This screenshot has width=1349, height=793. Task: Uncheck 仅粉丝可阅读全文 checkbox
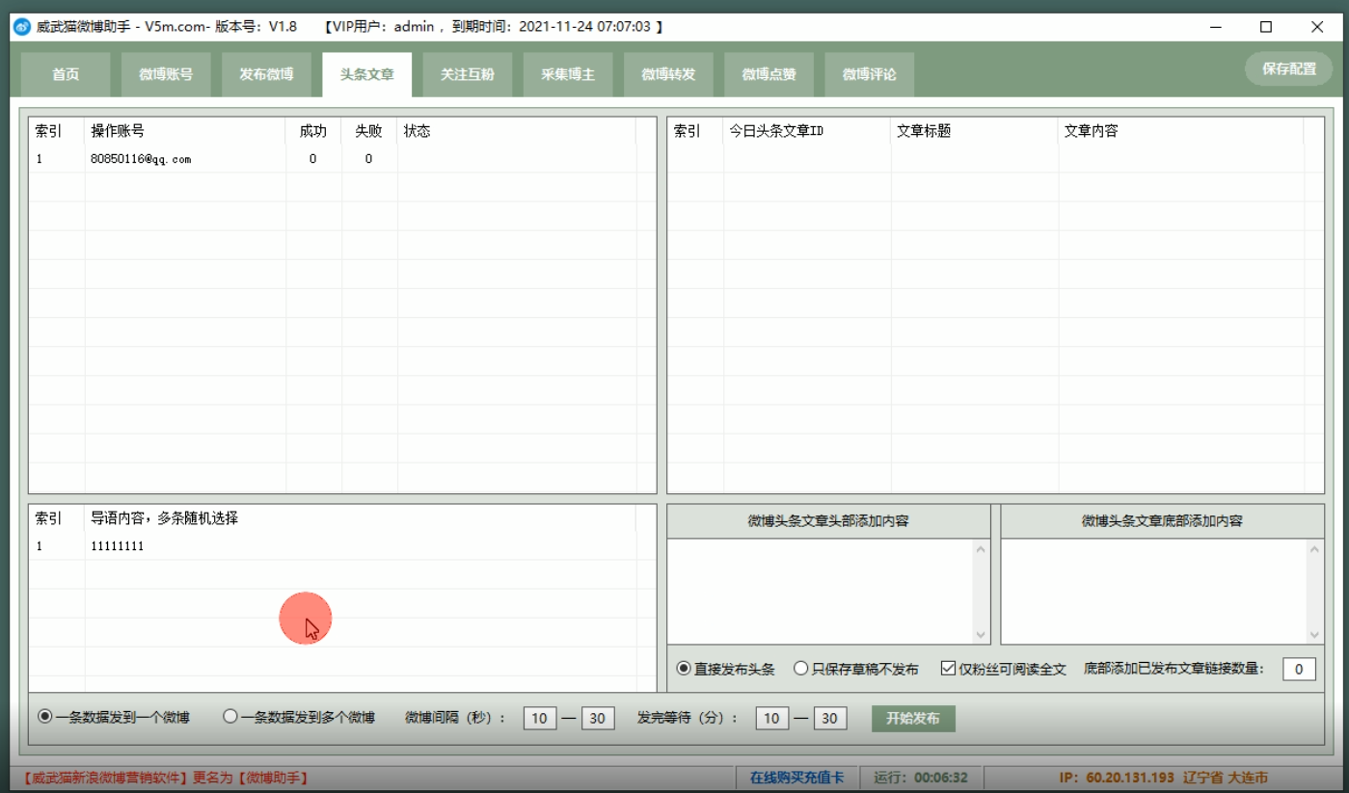[x=948, y=669]
